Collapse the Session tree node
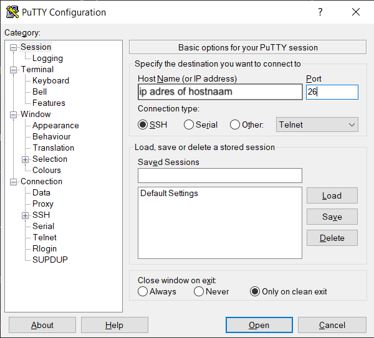Image resolution: width=374 pixels, height=338 pixels. click(x=14, y=47)
